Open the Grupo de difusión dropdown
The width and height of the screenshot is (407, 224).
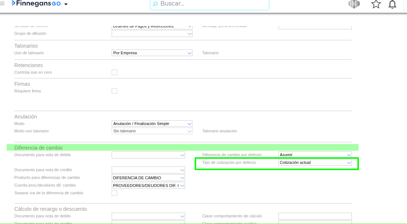tap(152, 34)
